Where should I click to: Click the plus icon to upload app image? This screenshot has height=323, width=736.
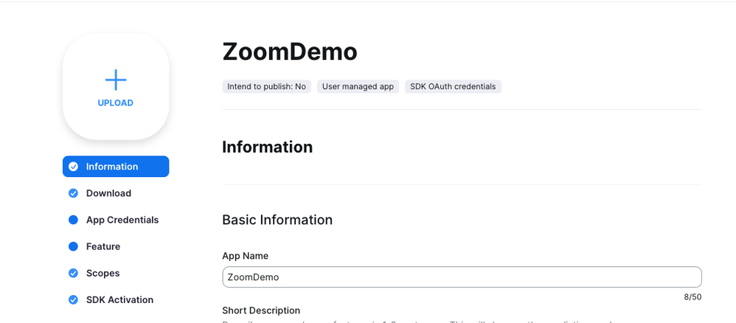click(116, 80)
